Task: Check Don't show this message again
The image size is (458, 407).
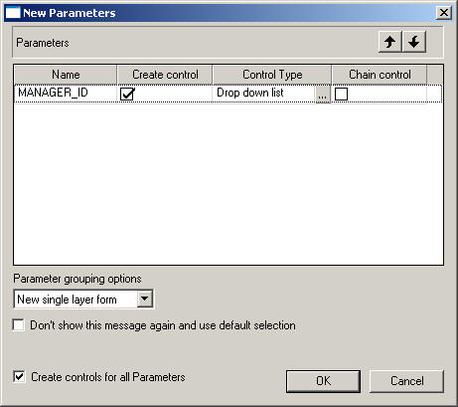Action: [x=19, y=324]
